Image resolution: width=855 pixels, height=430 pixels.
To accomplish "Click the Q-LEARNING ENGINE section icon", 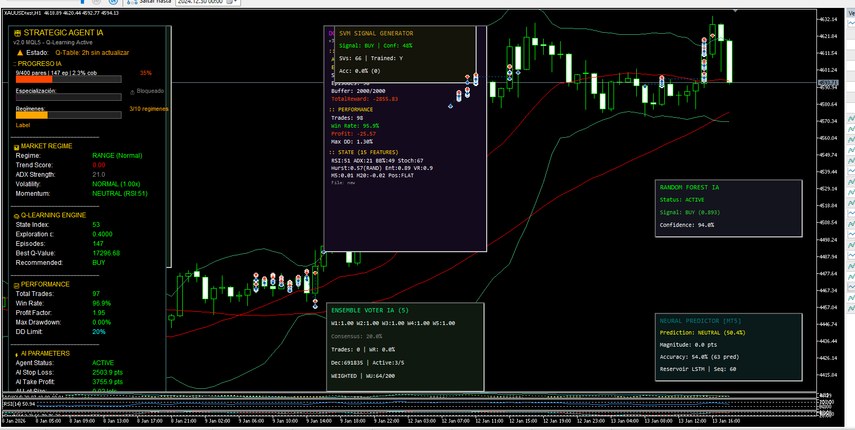I will [16, 216].
